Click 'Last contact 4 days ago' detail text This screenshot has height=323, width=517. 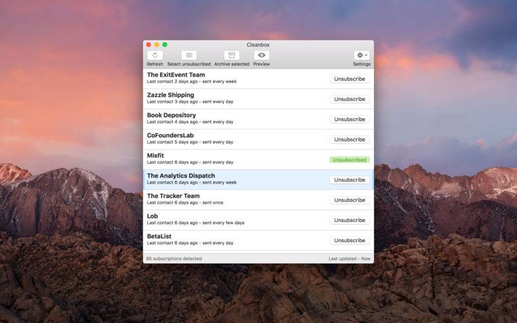[x=172, y=122]
